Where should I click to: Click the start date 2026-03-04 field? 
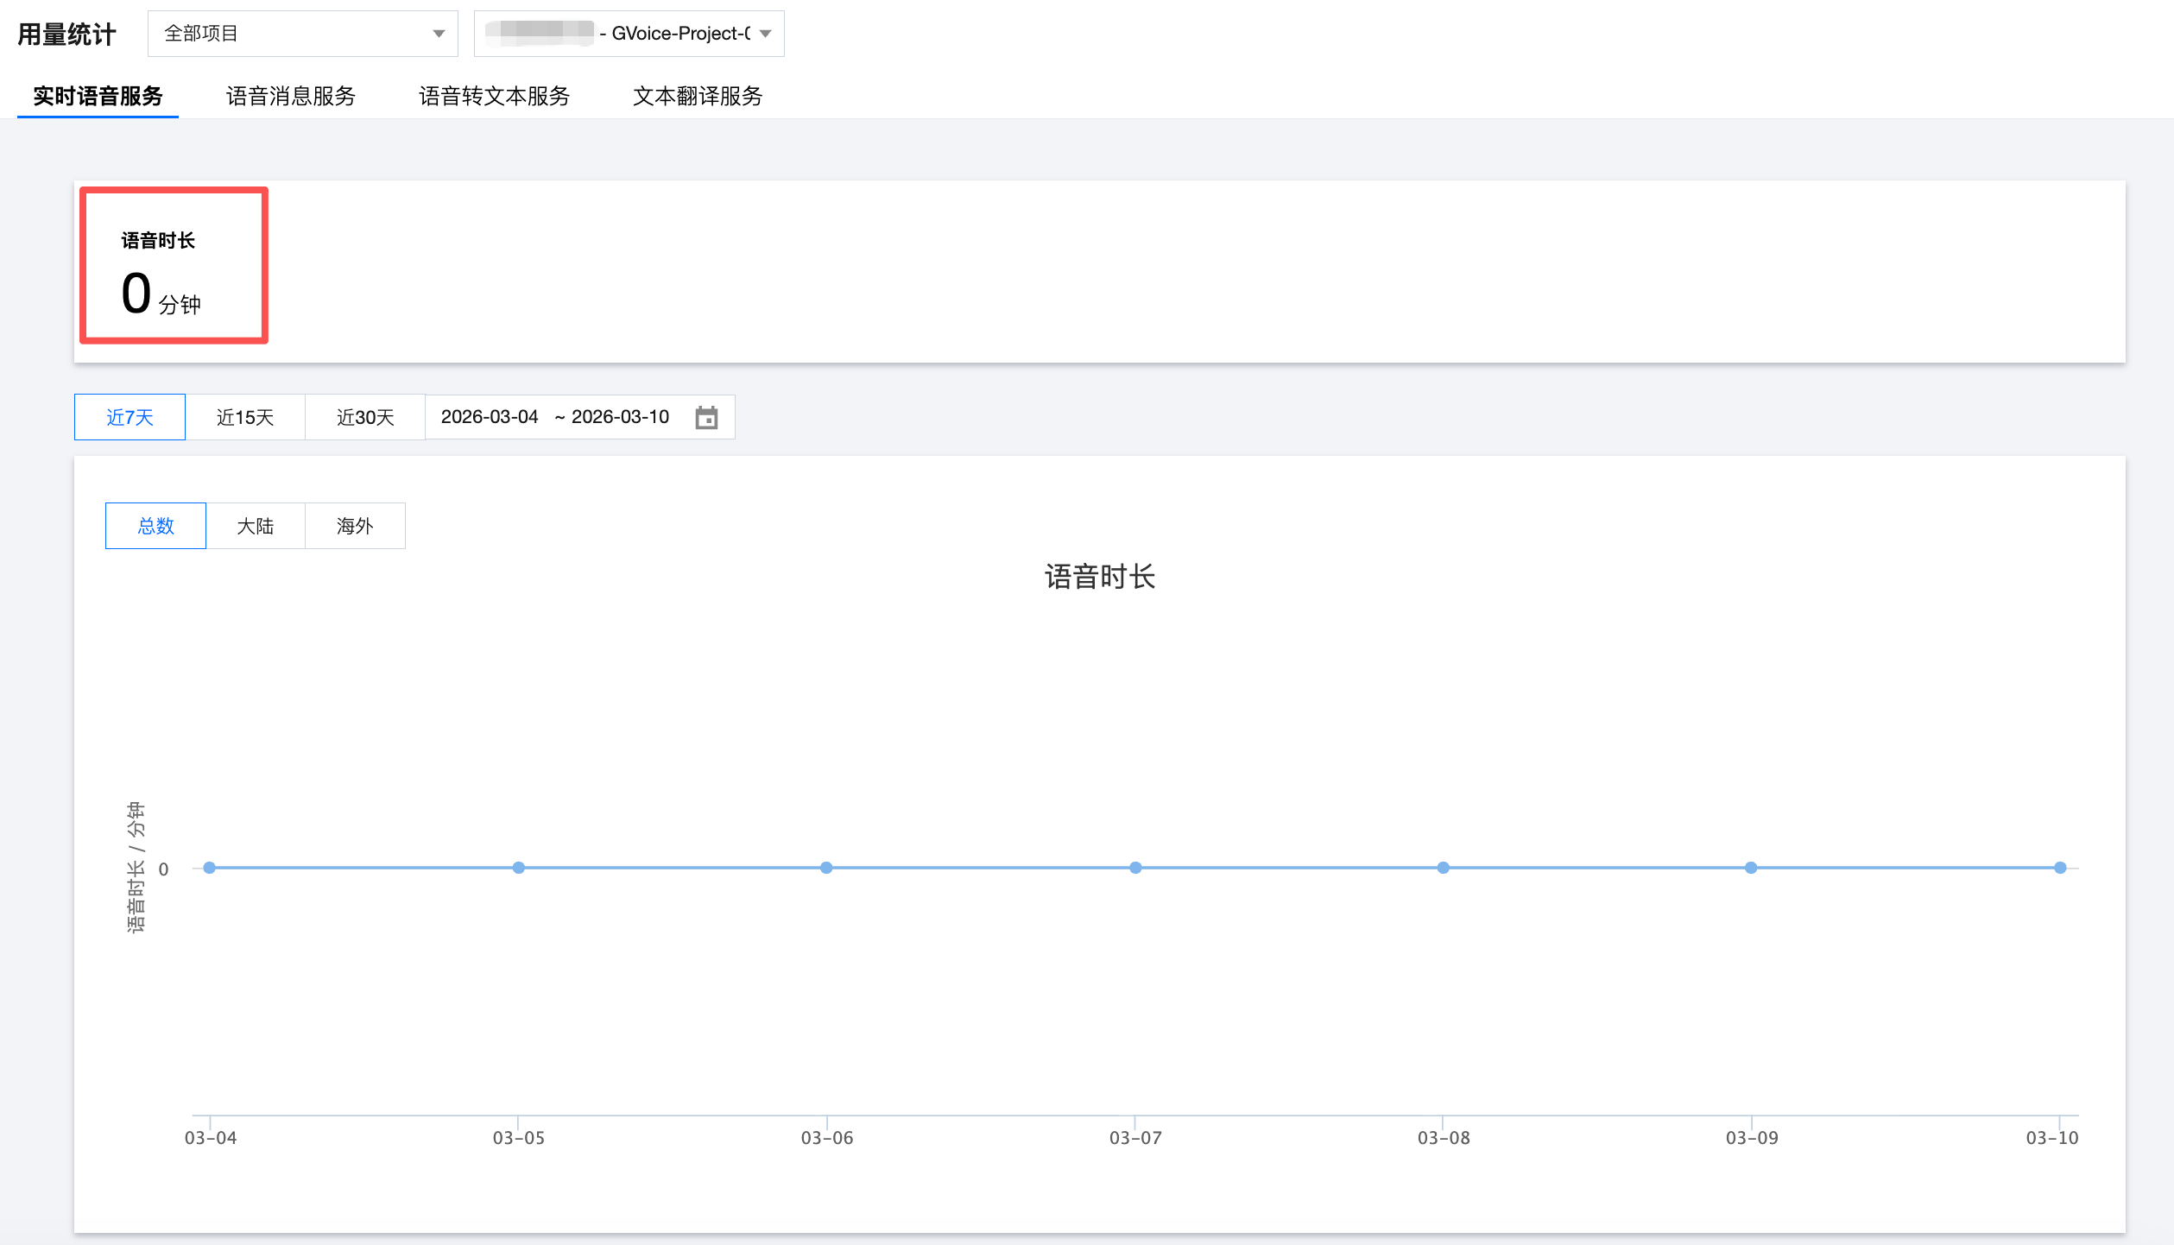pyautogui.click(x=490, y=417)
